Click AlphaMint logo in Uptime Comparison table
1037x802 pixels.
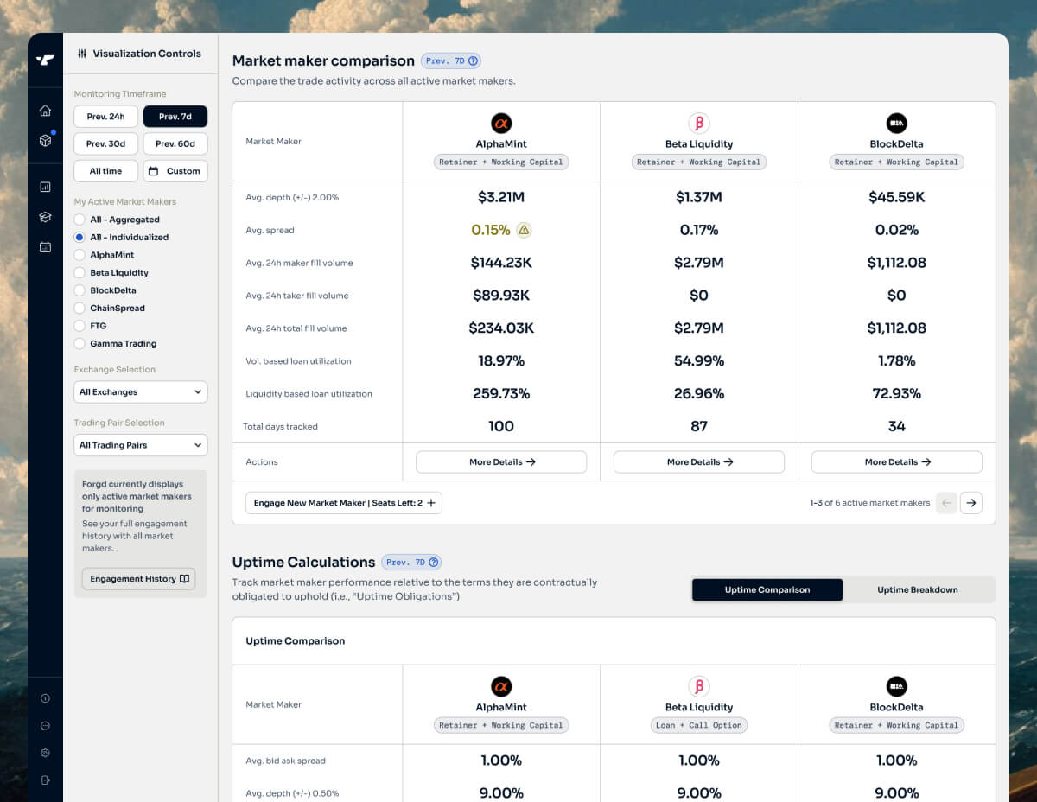pos(501,687)
